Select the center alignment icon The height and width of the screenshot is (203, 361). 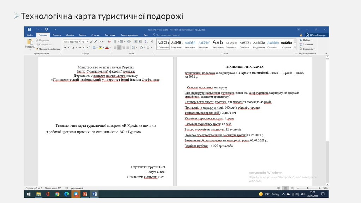point(119,47)
